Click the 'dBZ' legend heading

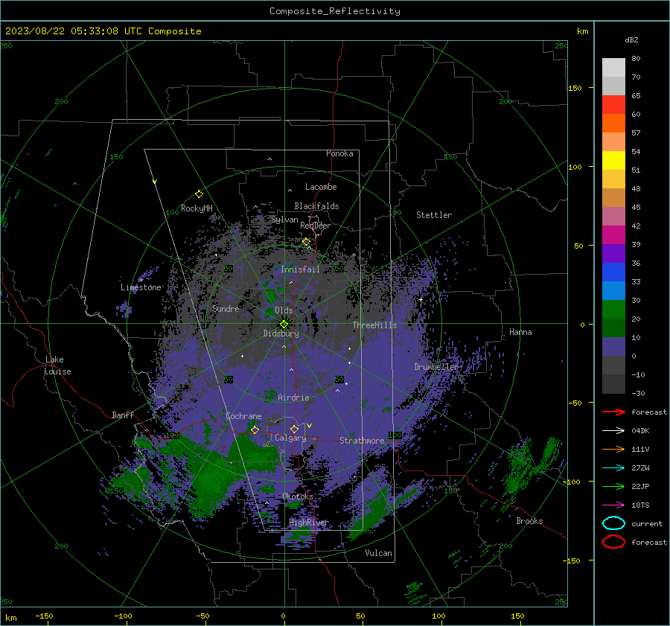coord(631,39)
